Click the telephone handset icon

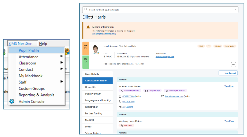pyautogui.click(x=120, y=102)
